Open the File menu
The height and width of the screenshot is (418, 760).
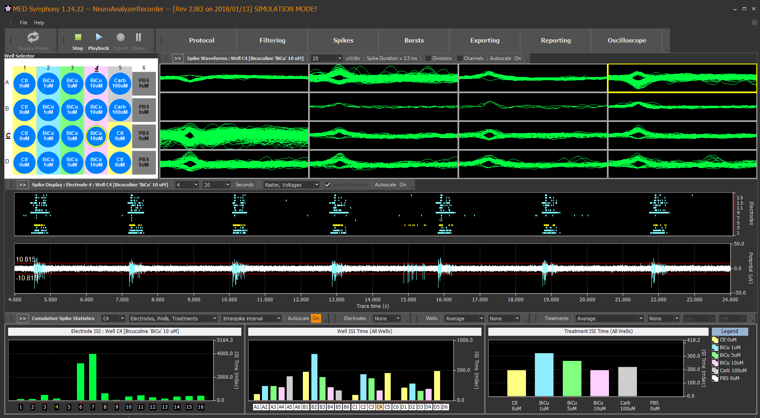(23, 23)
